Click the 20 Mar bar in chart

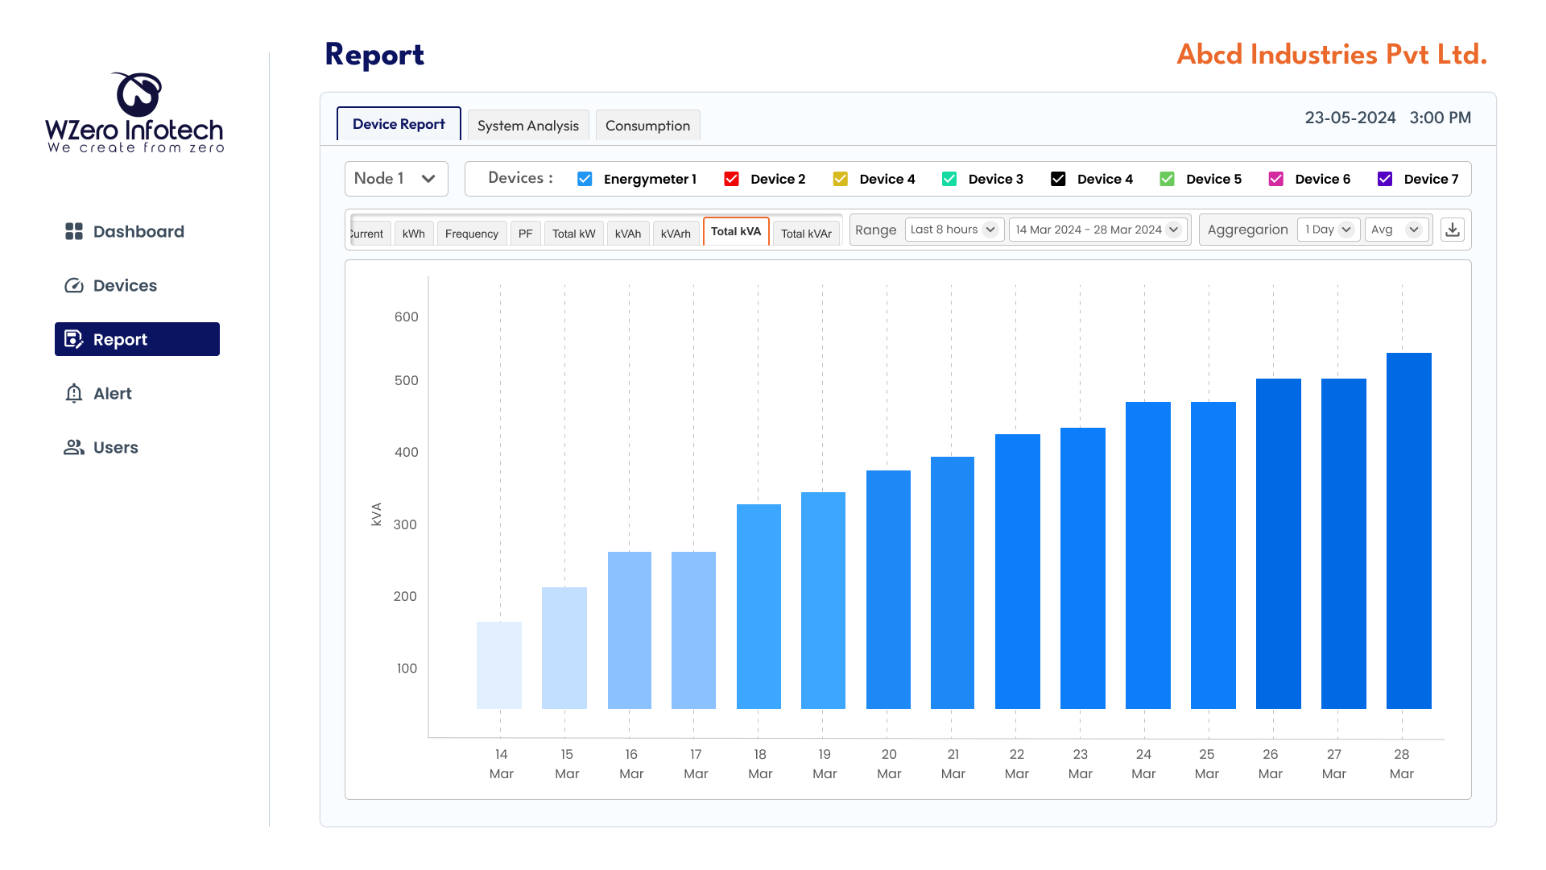click(x=888, y=590)
